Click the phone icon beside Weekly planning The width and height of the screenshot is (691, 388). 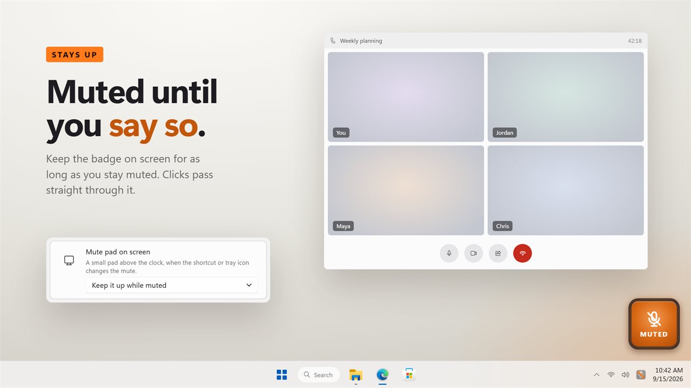[x=333, y=41]
